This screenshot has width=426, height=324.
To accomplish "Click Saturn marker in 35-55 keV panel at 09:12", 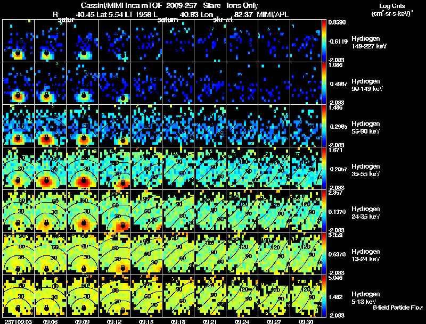I will (x=123, y=183).
